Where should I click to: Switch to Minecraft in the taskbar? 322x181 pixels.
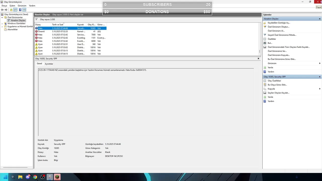click(x=57, y=177)
